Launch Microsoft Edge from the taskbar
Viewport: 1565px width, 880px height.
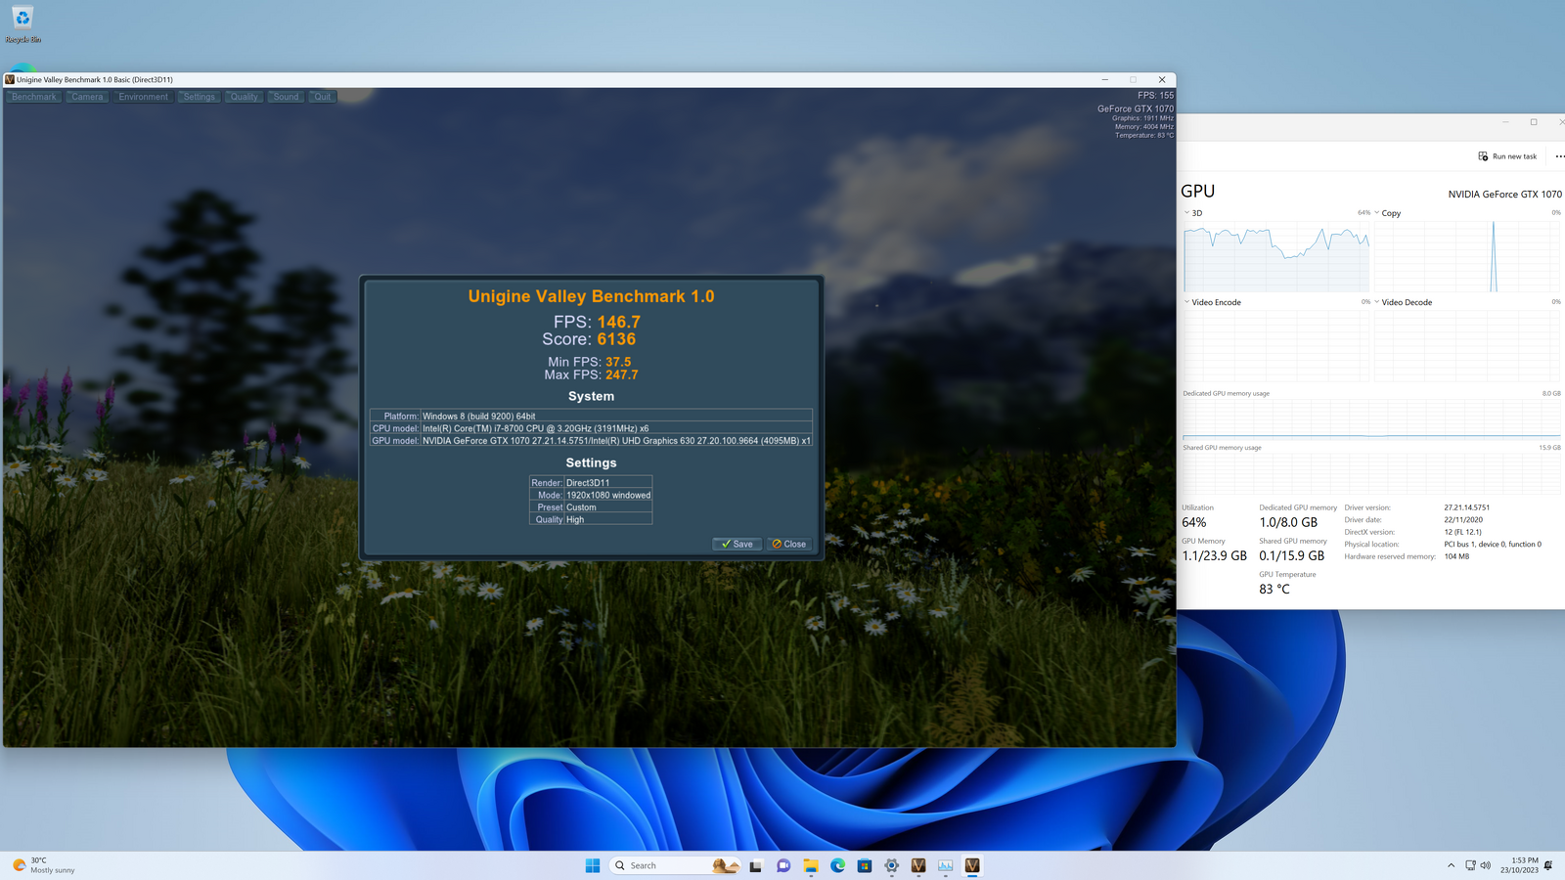837,865
